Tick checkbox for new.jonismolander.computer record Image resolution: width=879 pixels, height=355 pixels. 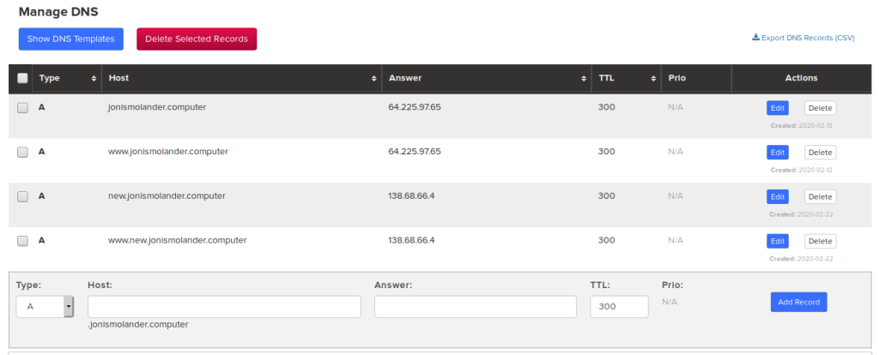click(22, 196)
